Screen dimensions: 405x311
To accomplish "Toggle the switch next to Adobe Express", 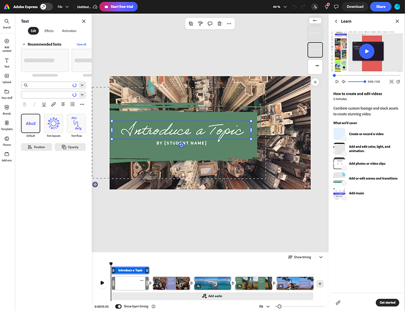I will [46, 7].
